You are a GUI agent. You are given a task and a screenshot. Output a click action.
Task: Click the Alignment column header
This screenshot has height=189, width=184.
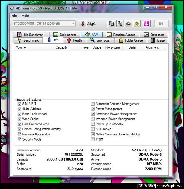point(152,47)
